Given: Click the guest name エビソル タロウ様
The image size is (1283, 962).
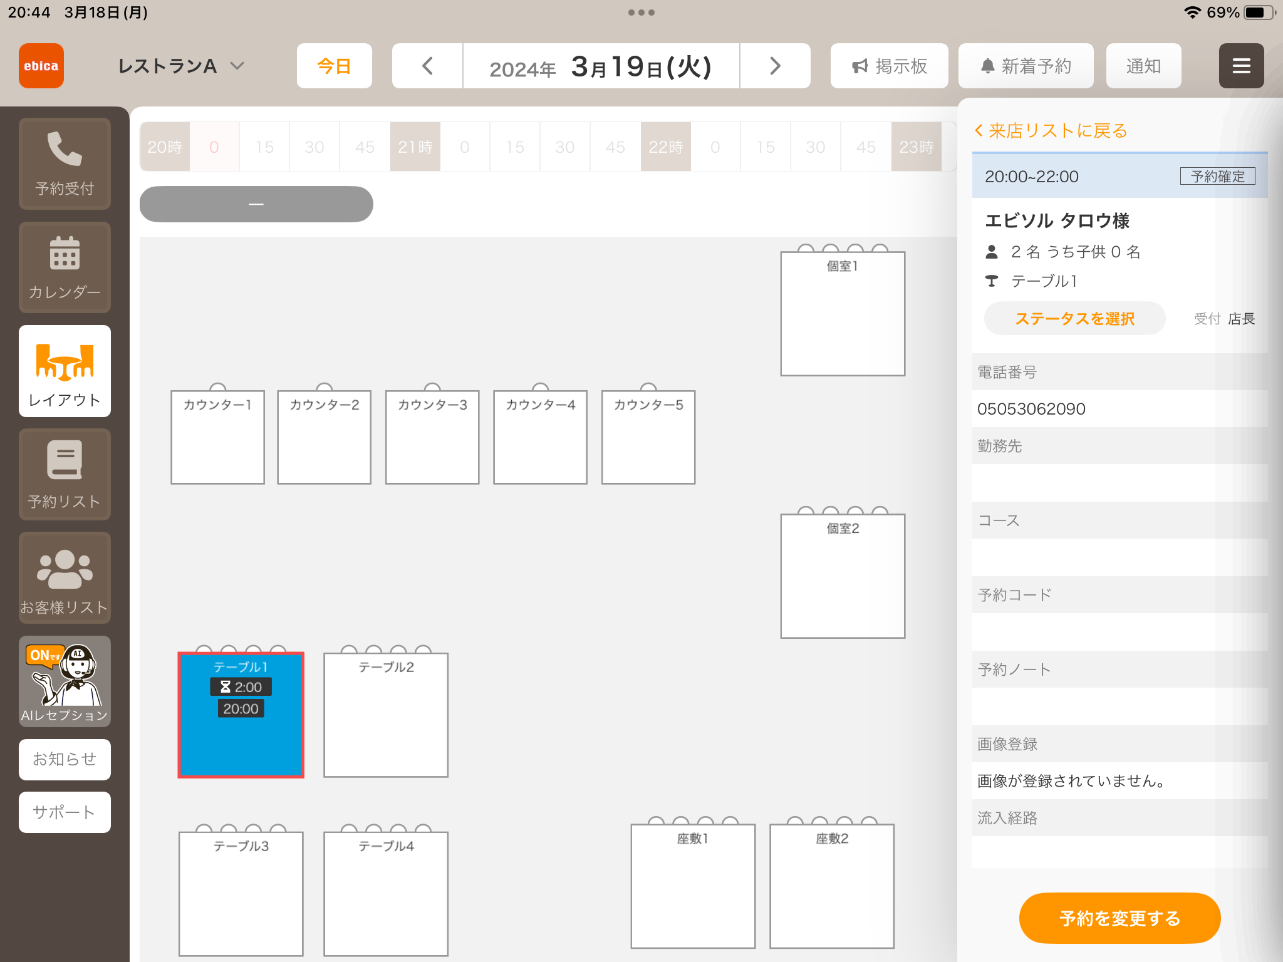Looking at the screenshot, I should 1057,220.
